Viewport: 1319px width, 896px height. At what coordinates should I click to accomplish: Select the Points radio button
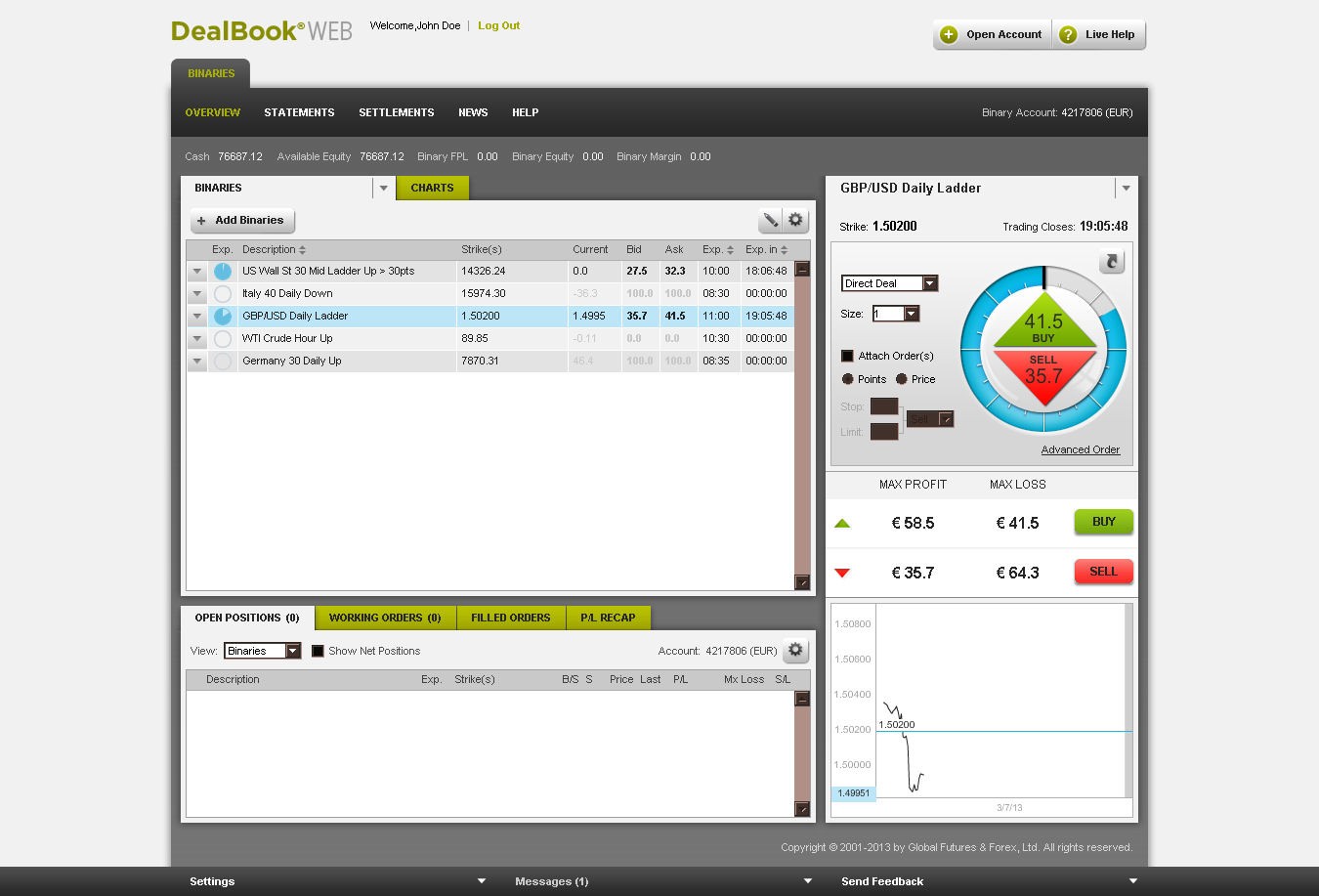(x=848, y=379)
